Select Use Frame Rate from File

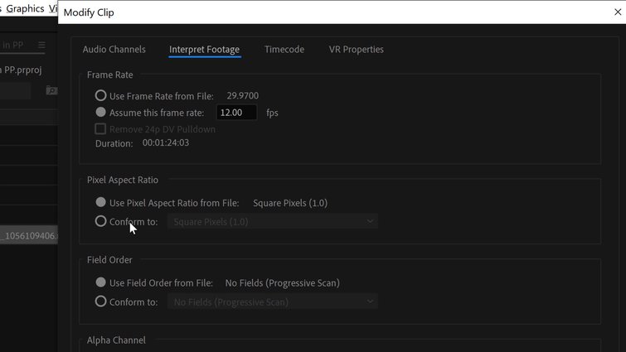(101, 95)
